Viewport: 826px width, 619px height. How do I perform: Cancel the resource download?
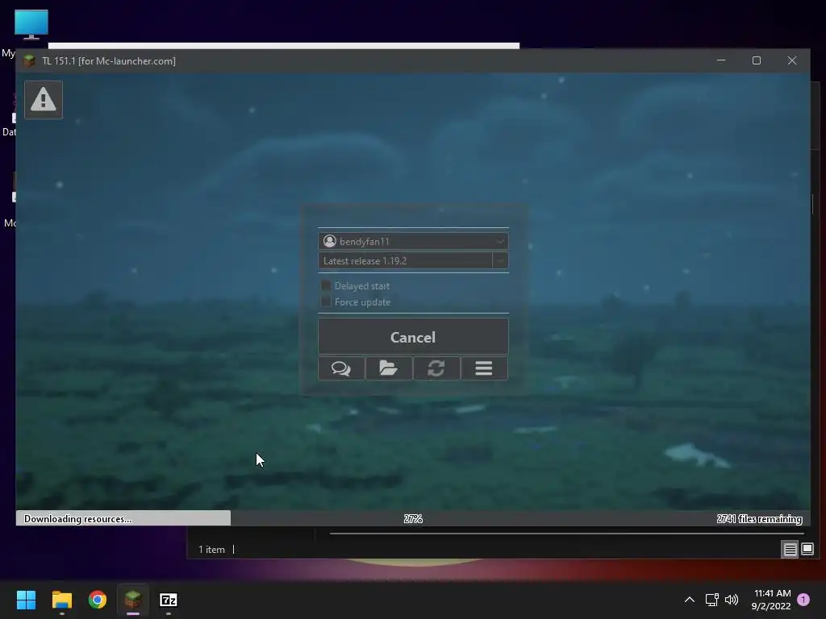[413, 337]
